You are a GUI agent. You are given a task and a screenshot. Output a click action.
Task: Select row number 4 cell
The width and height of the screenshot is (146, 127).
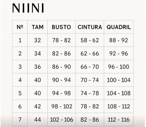point(20,80)
